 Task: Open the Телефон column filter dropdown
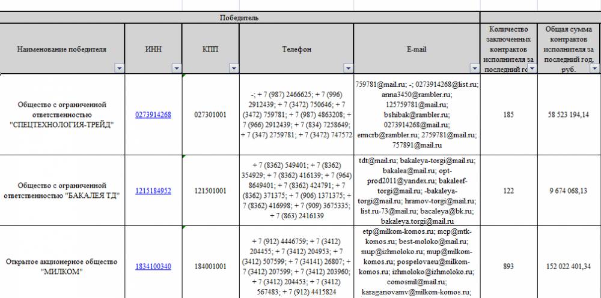click(x=347, y=68)
